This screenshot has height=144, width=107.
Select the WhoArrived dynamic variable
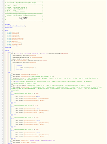pyautogui.click(x=13, y=32)
